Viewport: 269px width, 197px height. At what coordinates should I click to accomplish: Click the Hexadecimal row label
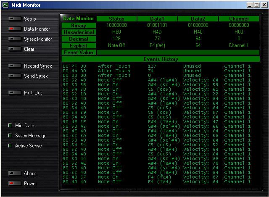click(x=79, y=32)
